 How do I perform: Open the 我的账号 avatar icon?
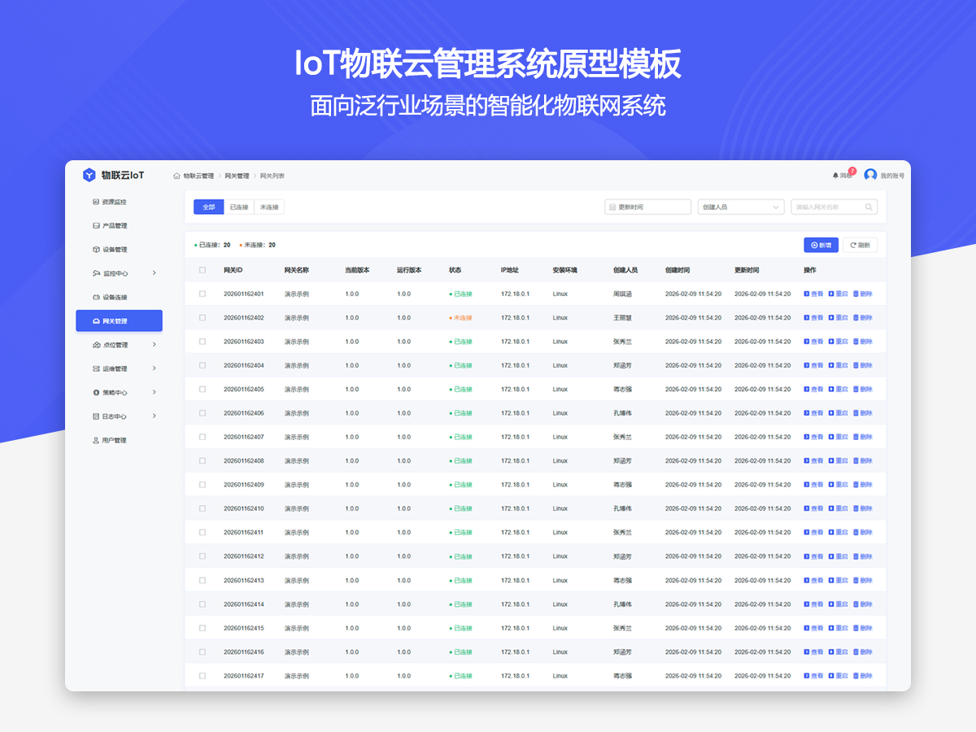coord(870,175)
